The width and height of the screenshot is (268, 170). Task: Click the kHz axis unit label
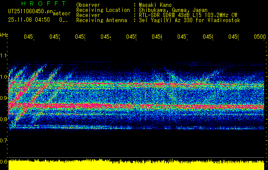pos(4,35)
